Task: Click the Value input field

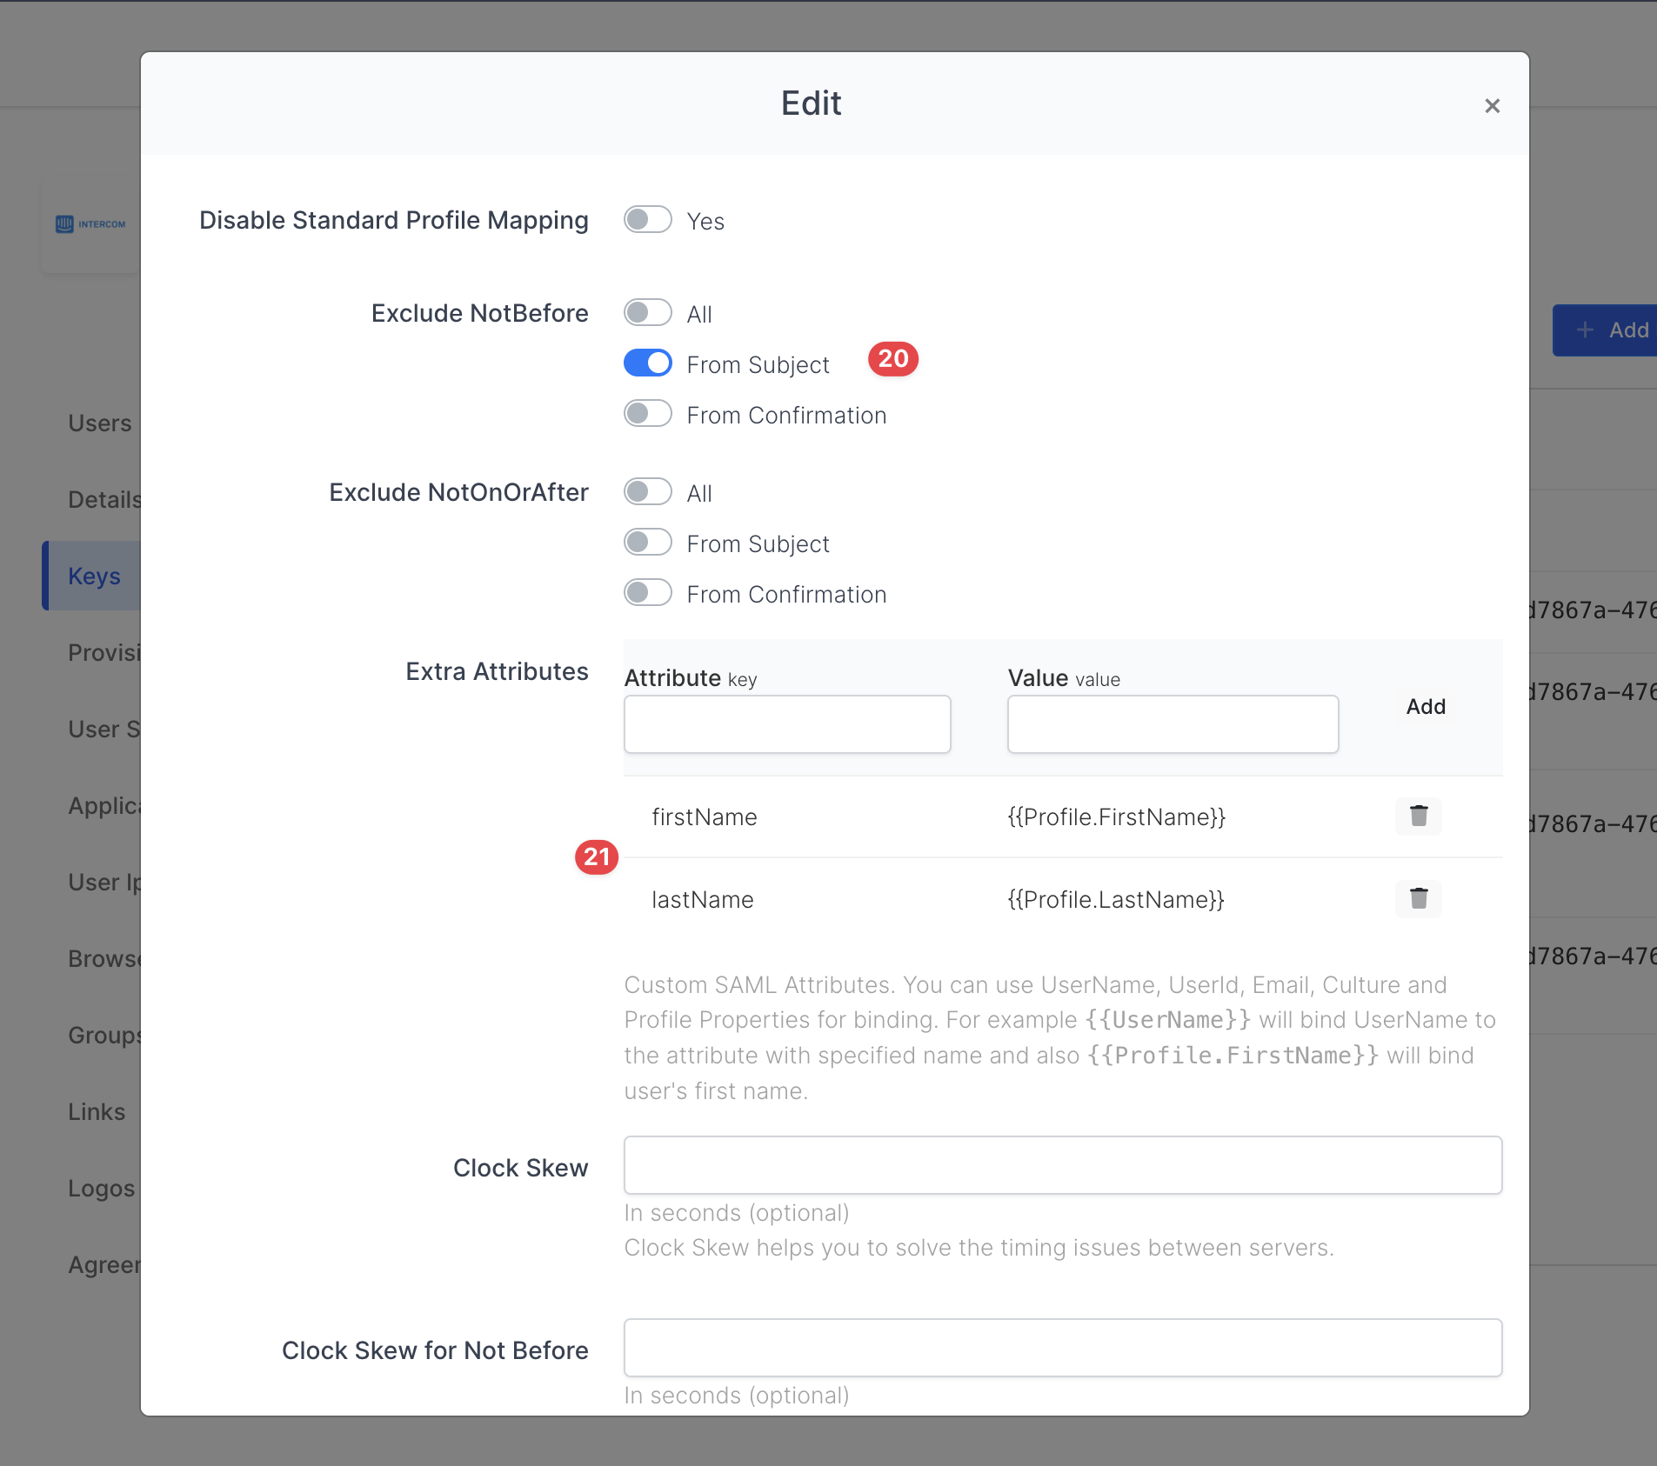Action: tap(1172, 724)
